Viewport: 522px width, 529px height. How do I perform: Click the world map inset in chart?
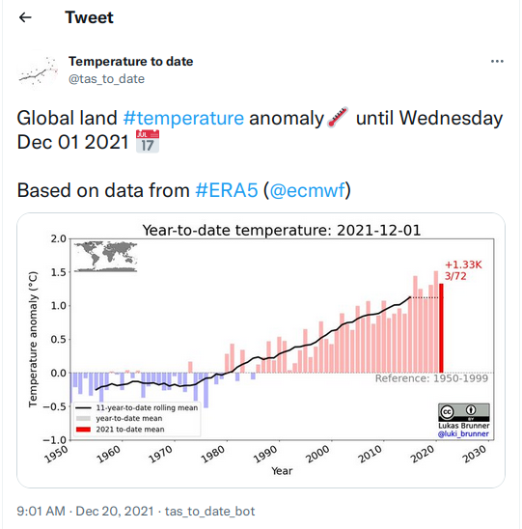coord(105,257)
